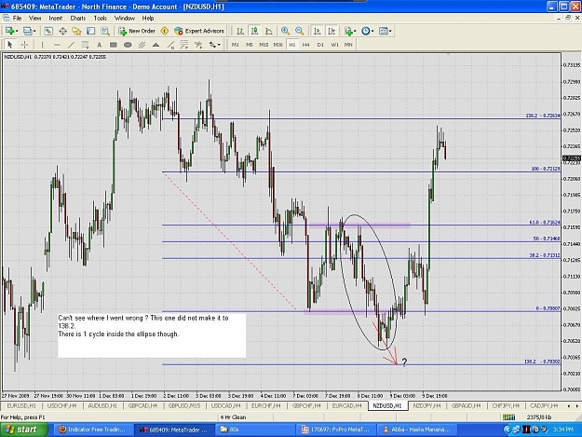Select the trendline drawing tool
Screen dimensions: 582x437
click(71, 45)
